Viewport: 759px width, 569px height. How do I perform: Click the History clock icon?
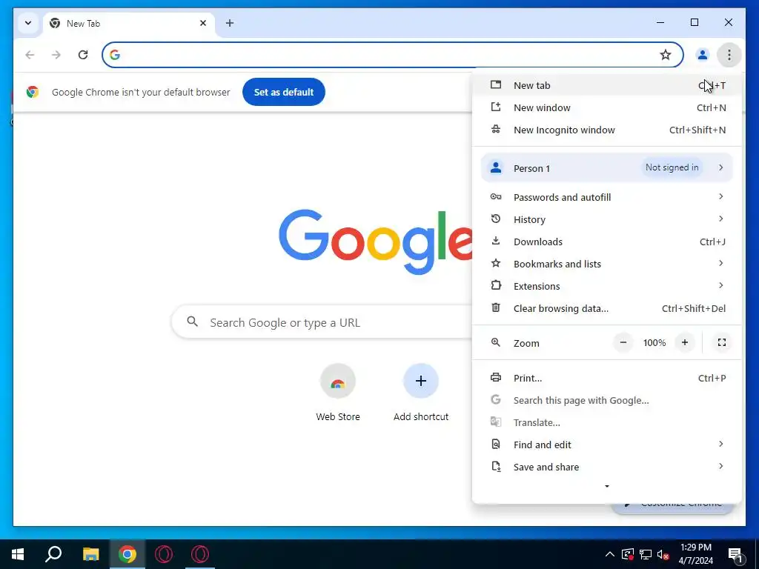(x=496, y=219)
